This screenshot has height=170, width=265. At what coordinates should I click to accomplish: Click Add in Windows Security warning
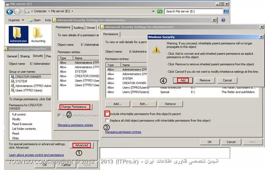pyautogui.click(x=183, y=80)
